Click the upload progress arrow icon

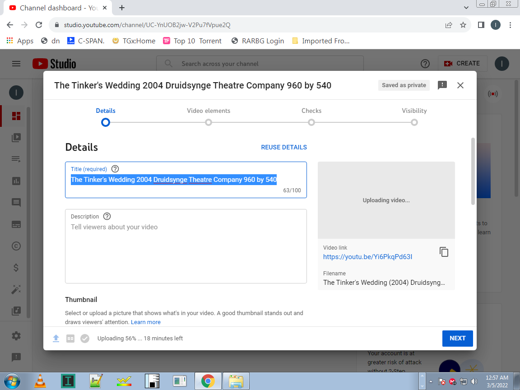[56, 338]
